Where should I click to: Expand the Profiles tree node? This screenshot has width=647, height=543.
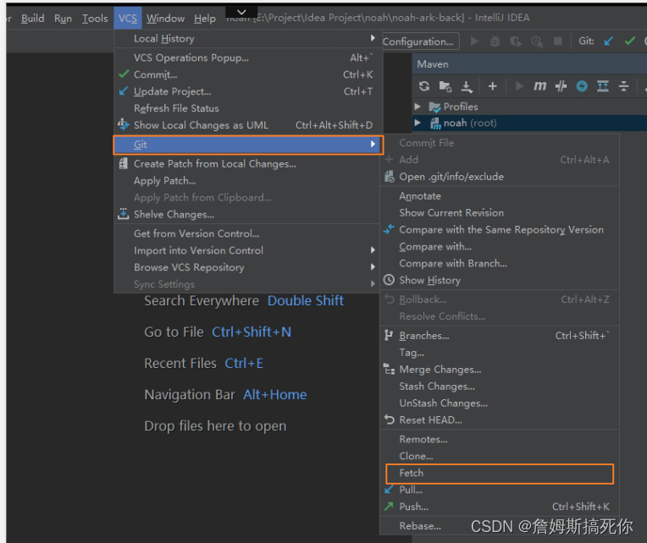click(x=418, y=107)
